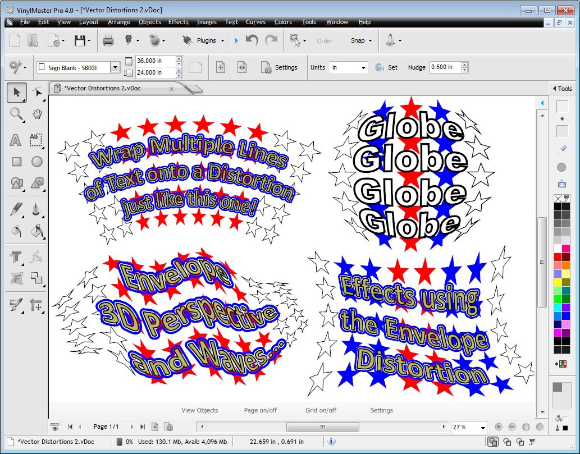The image size is (580, 454).
Task: Toggle View Objects at the bottom
Action: 199,410
